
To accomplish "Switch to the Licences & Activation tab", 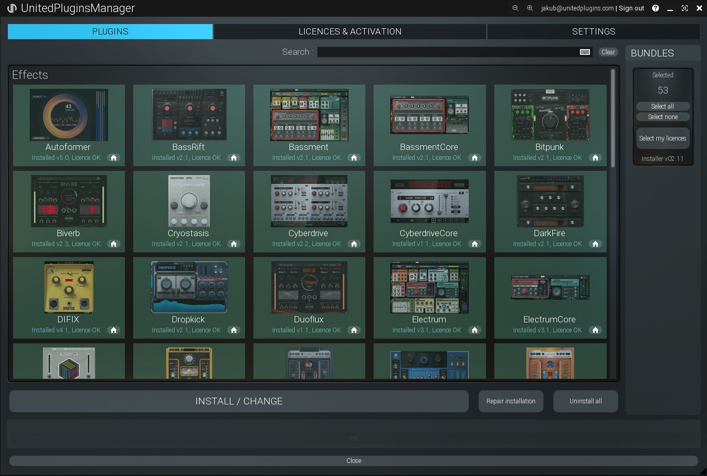I will tap(350, 31).
